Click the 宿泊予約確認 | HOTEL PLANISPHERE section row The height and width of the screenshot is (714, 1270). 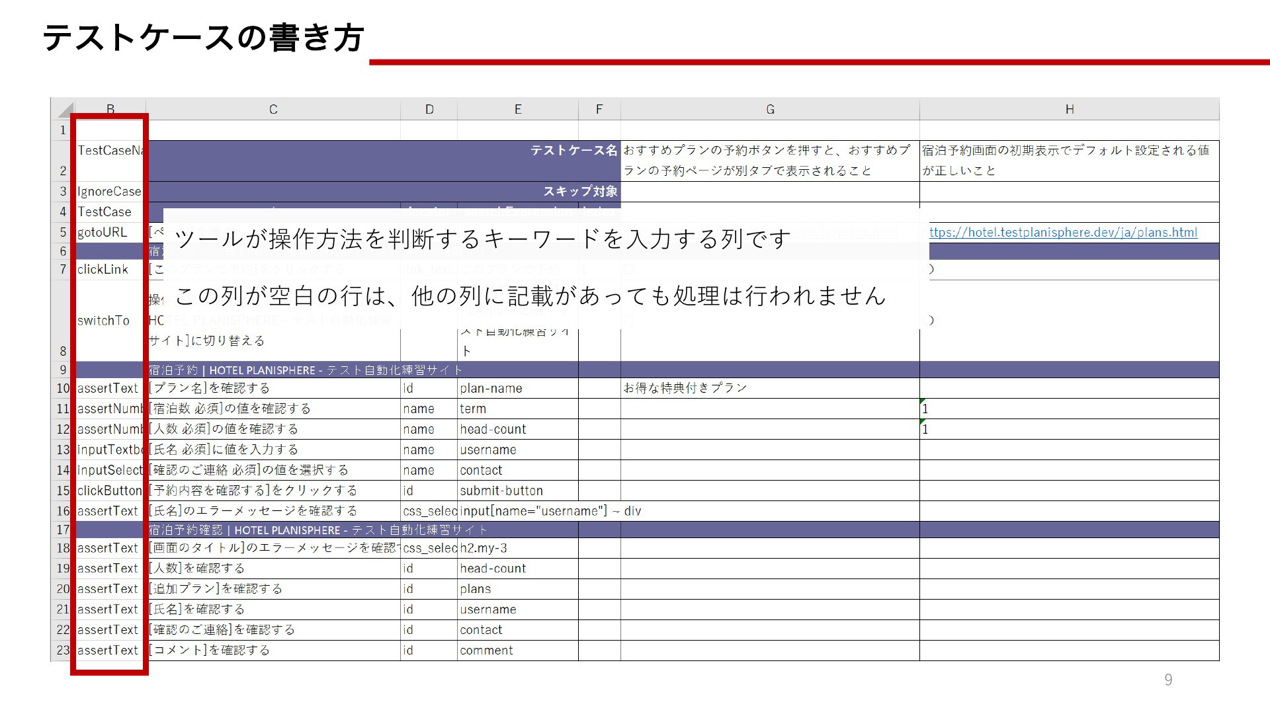647,530
